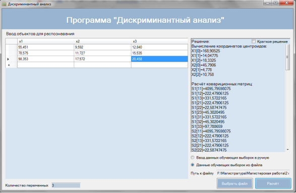Image resolution: width=296 pixels, height=193 pixels.
Task: Click the X2[2]=10,758 line
Action: coord(203,74)
